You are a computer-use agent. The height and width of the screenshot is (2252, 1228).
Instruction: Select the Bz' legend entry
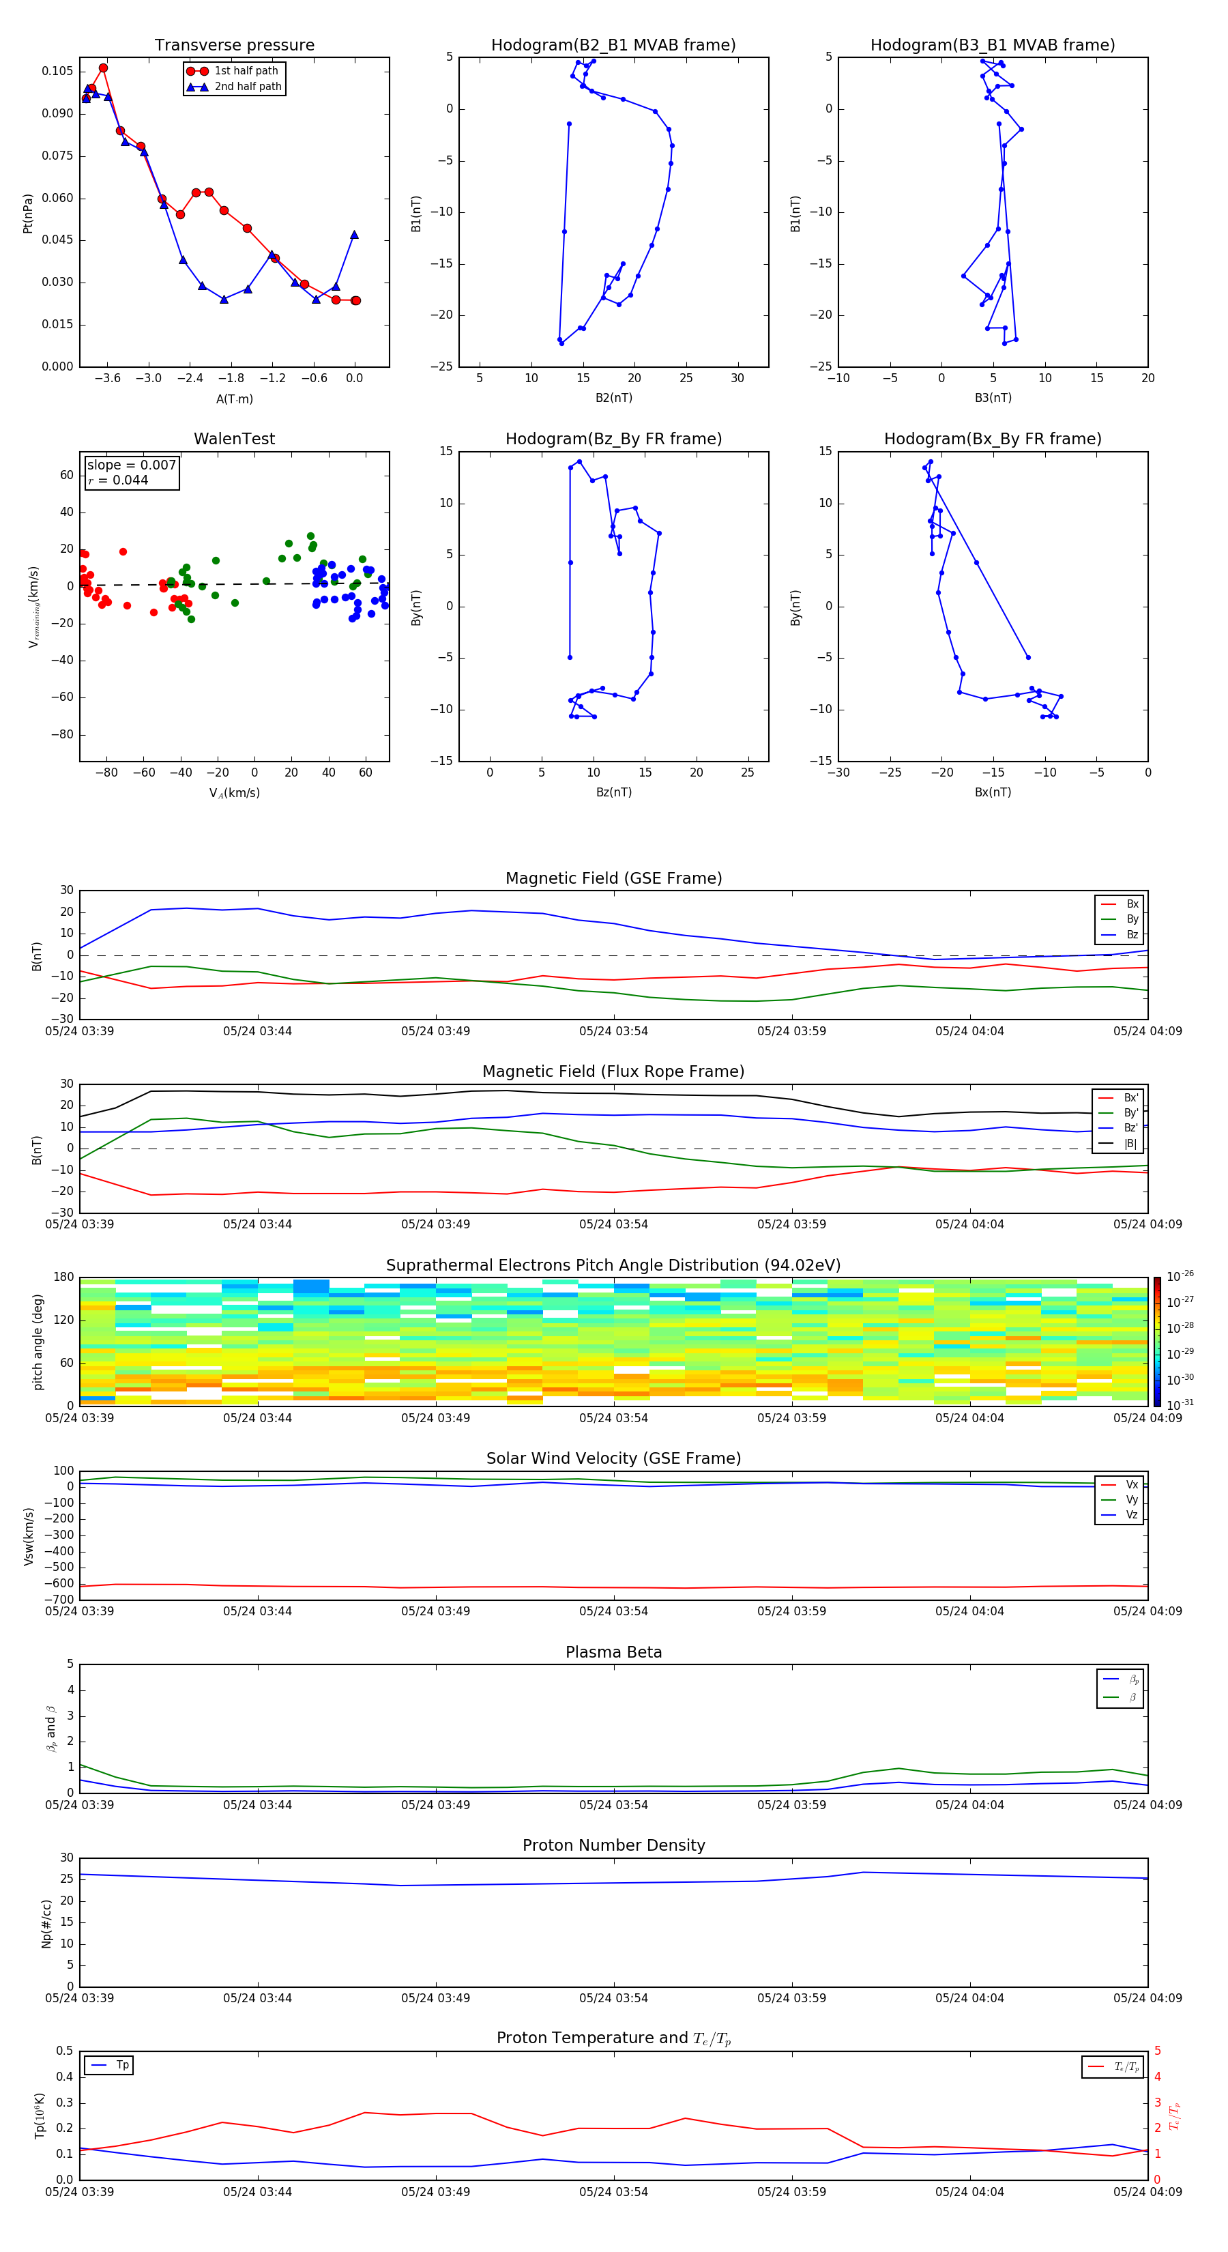point(1119,1128)
